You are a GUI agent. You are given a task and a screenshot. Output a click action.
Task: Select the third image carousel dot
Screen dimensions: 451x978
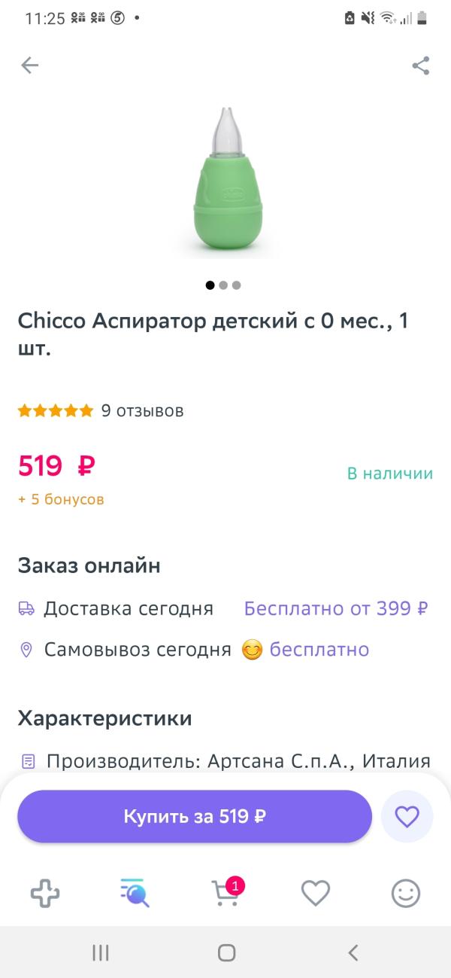coord(236,285)
